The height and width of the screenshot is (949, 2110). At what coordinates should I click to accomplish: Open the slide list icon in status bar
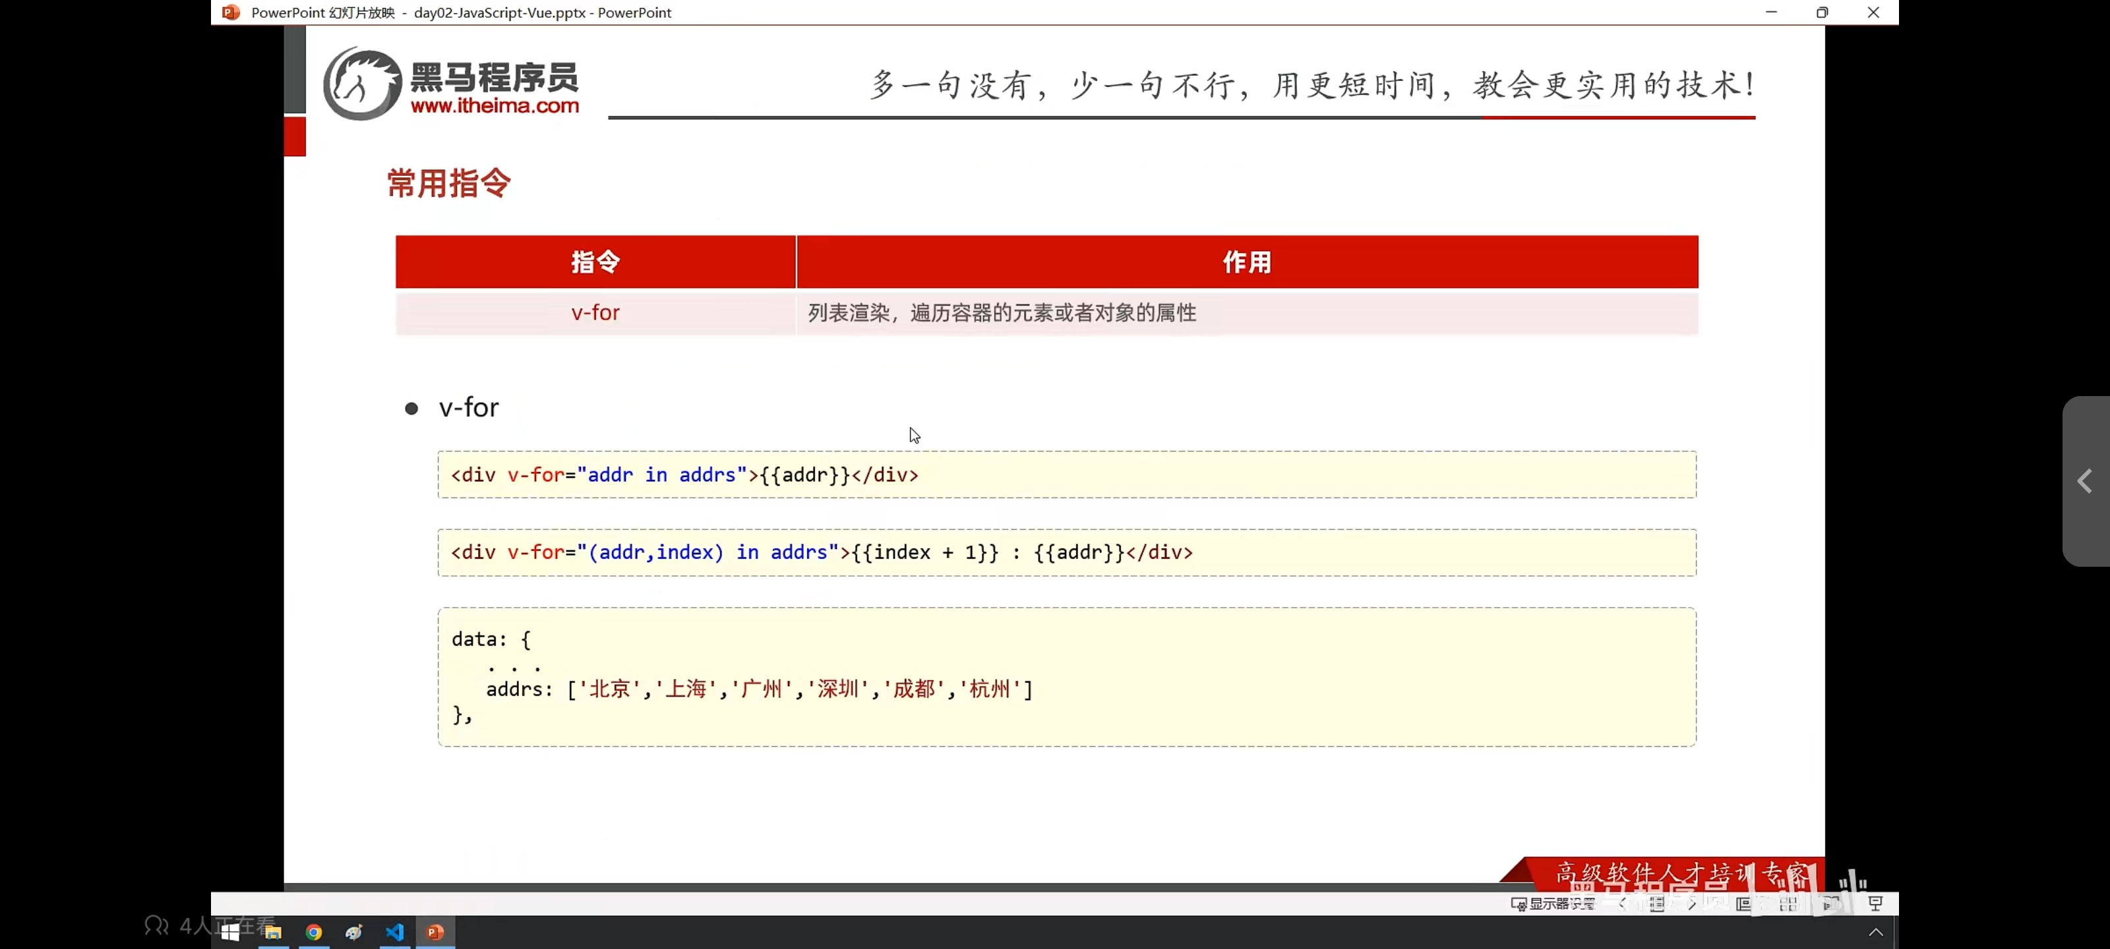point(1657,904)
